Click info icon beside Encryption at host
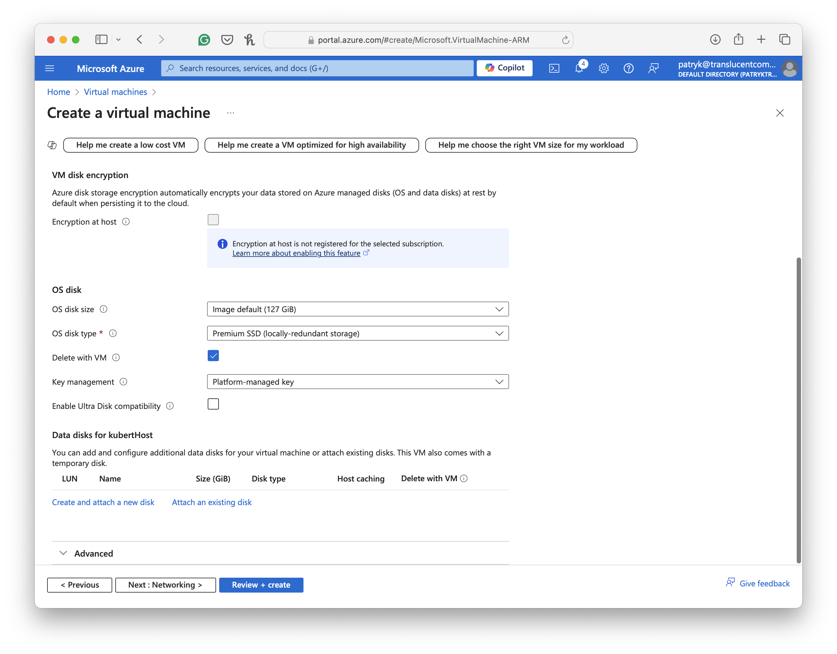The width and height of the screenshot is (837, 654). tap(126, 222)
